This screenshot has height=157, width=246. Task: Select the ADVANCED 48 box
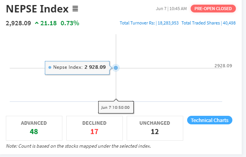34,128
